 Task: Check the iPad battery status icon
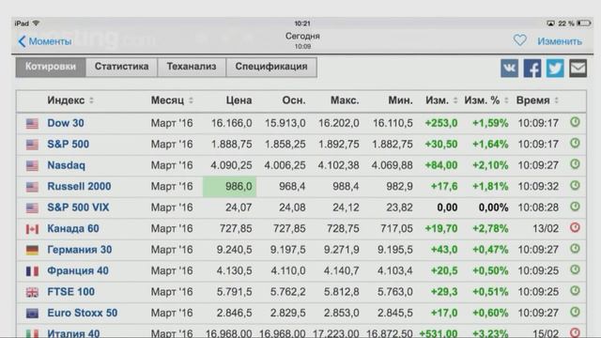pos(584,23)
